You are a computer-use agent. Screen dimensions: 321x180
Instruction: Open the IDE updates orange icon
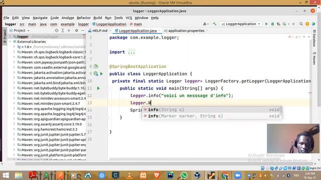[x=307, y=24]
